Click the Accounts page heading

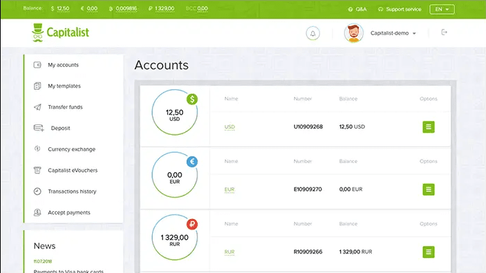(161, 65)
